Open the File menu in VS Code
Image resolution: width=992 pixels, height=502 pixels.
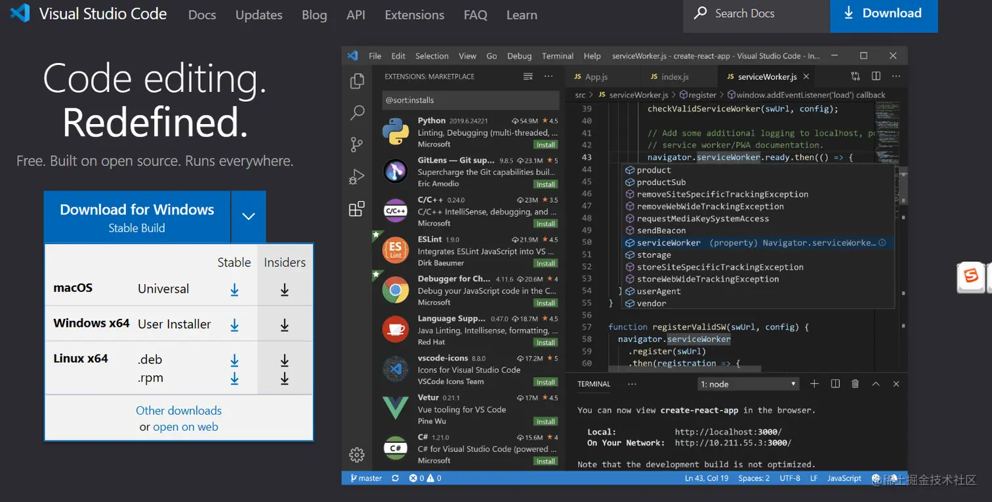coord(375,56)
